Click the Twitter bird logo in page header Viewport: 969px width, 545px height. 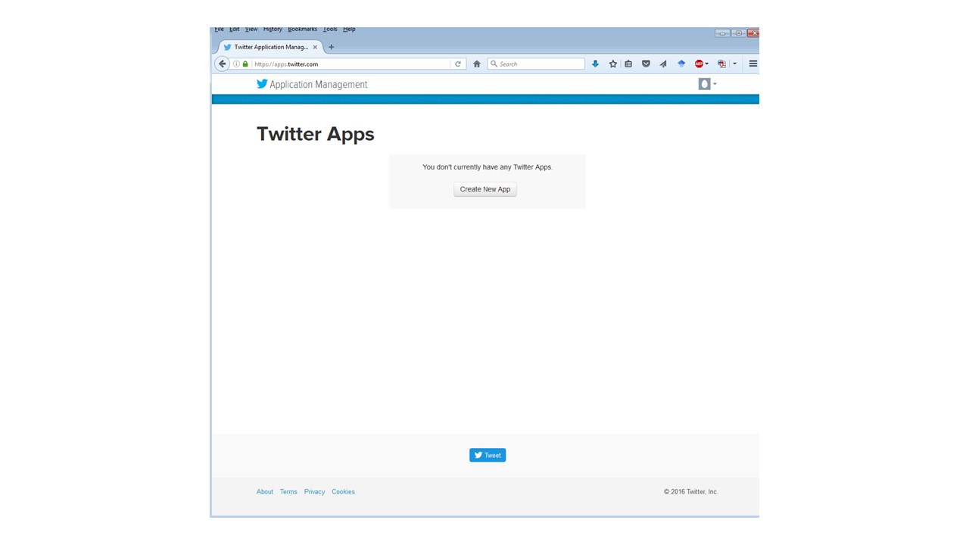[262, 84]
